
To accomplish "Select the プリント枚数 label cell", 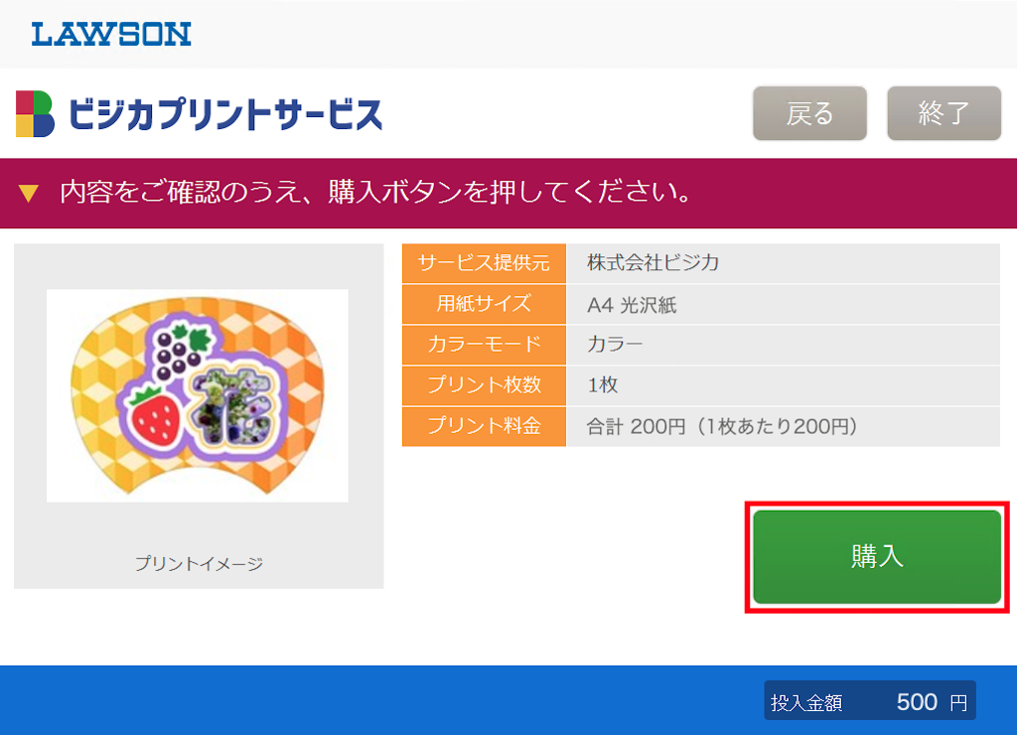I will pos(484,385).
